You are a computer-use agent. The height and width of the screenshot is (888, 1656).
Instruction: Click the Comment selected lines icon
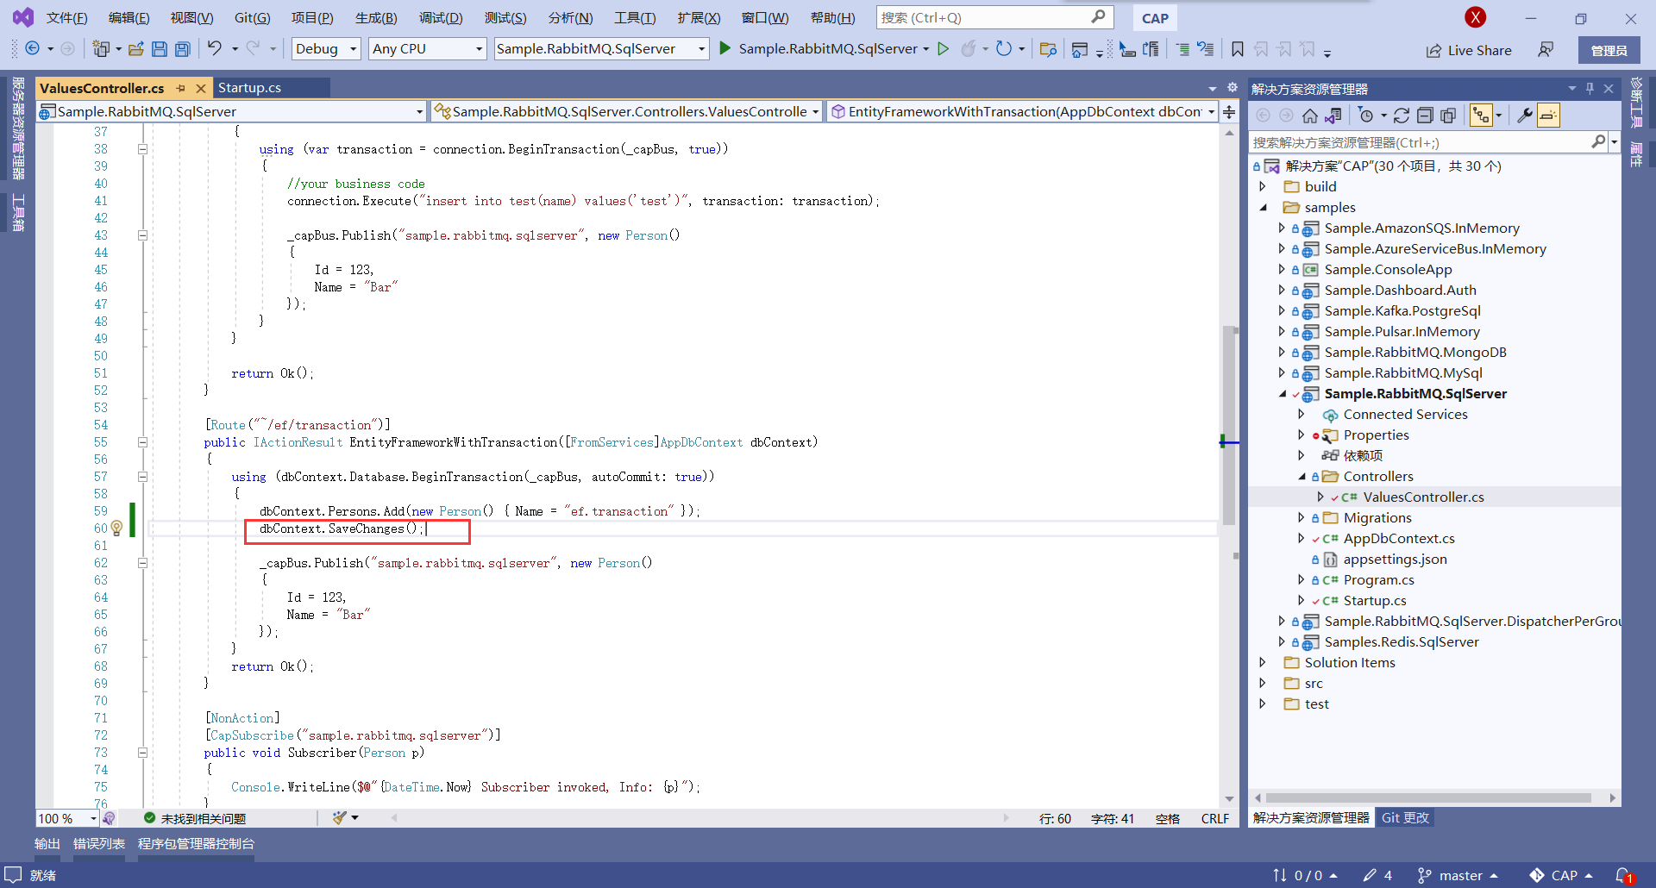pos(1182,49)
